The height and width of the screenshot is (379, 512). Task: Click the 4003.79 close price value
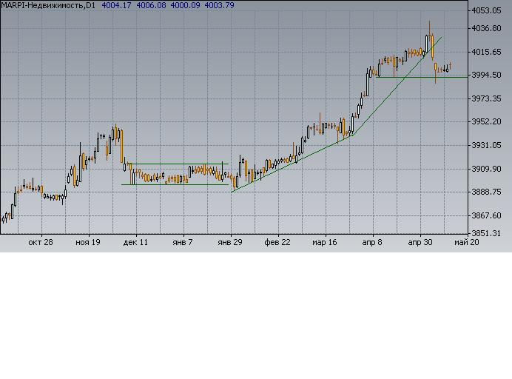[x=219, y=5]
